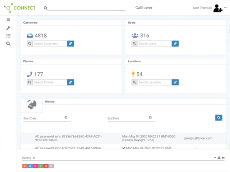Viewport: 230px width, 172px height.
Task: Click the Calltower title in header
Action: (x=144, y=7)
